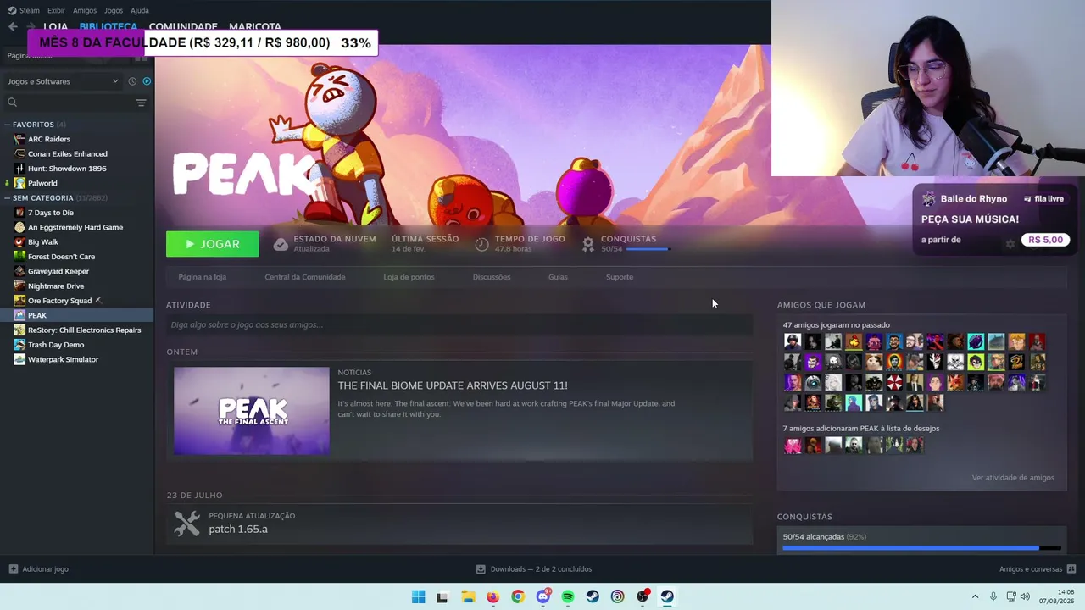Image resolution: width=1085 pixels, height=610 pixels.
Task: Open the Jogos e Softwares dropdown
Action: coord(63,81)
